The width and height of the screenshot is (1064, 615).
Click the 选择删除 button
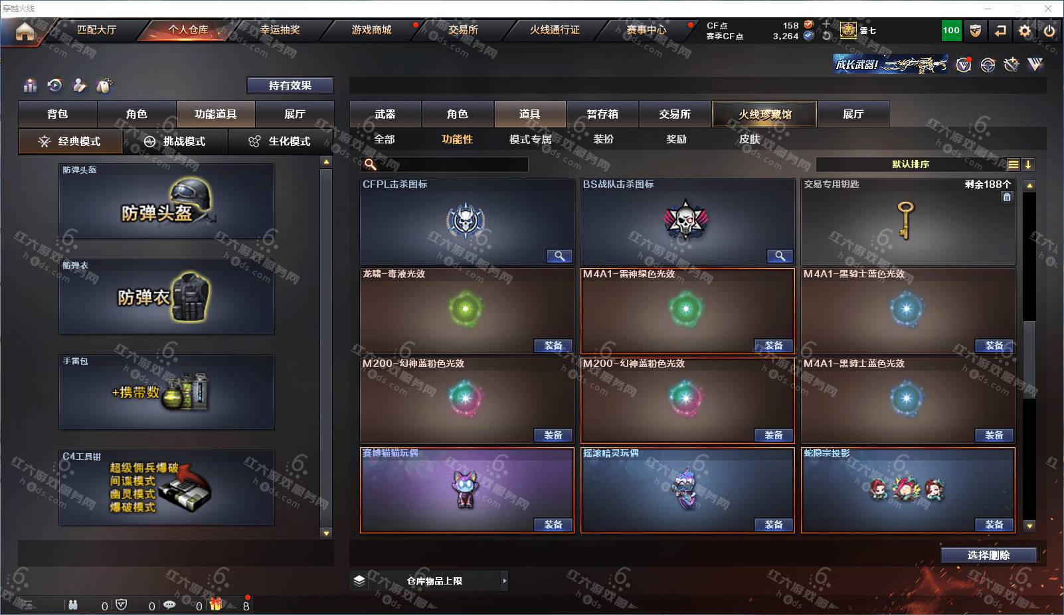989,555
